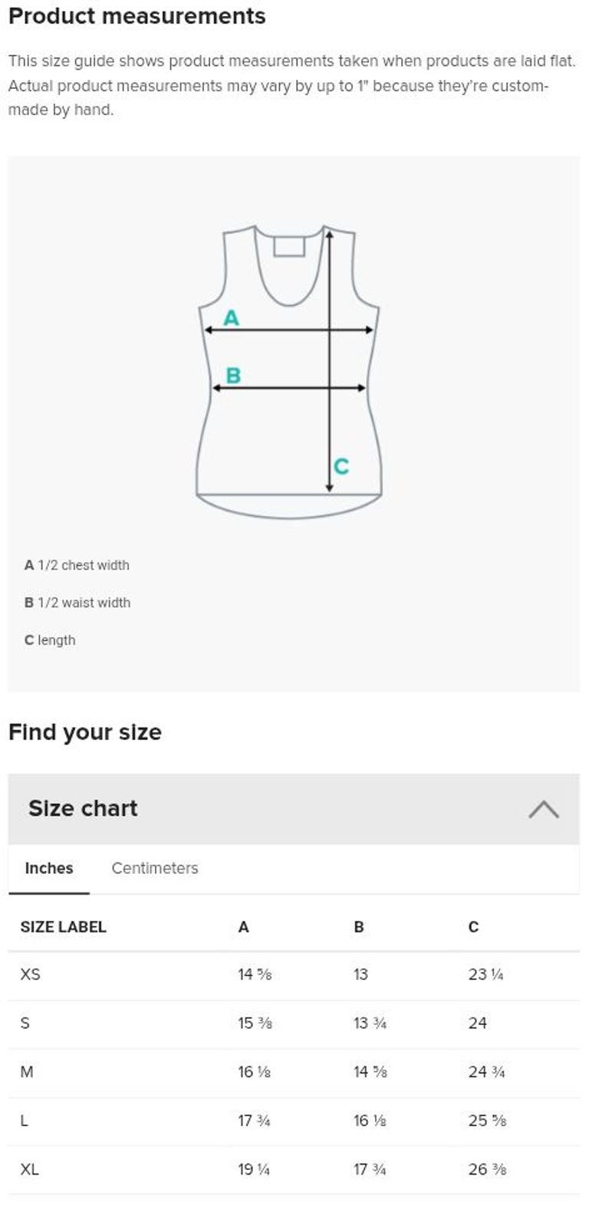Click the teal B label on diagram
This screenshot has width=589, height=1206.
tap(233, 376)
